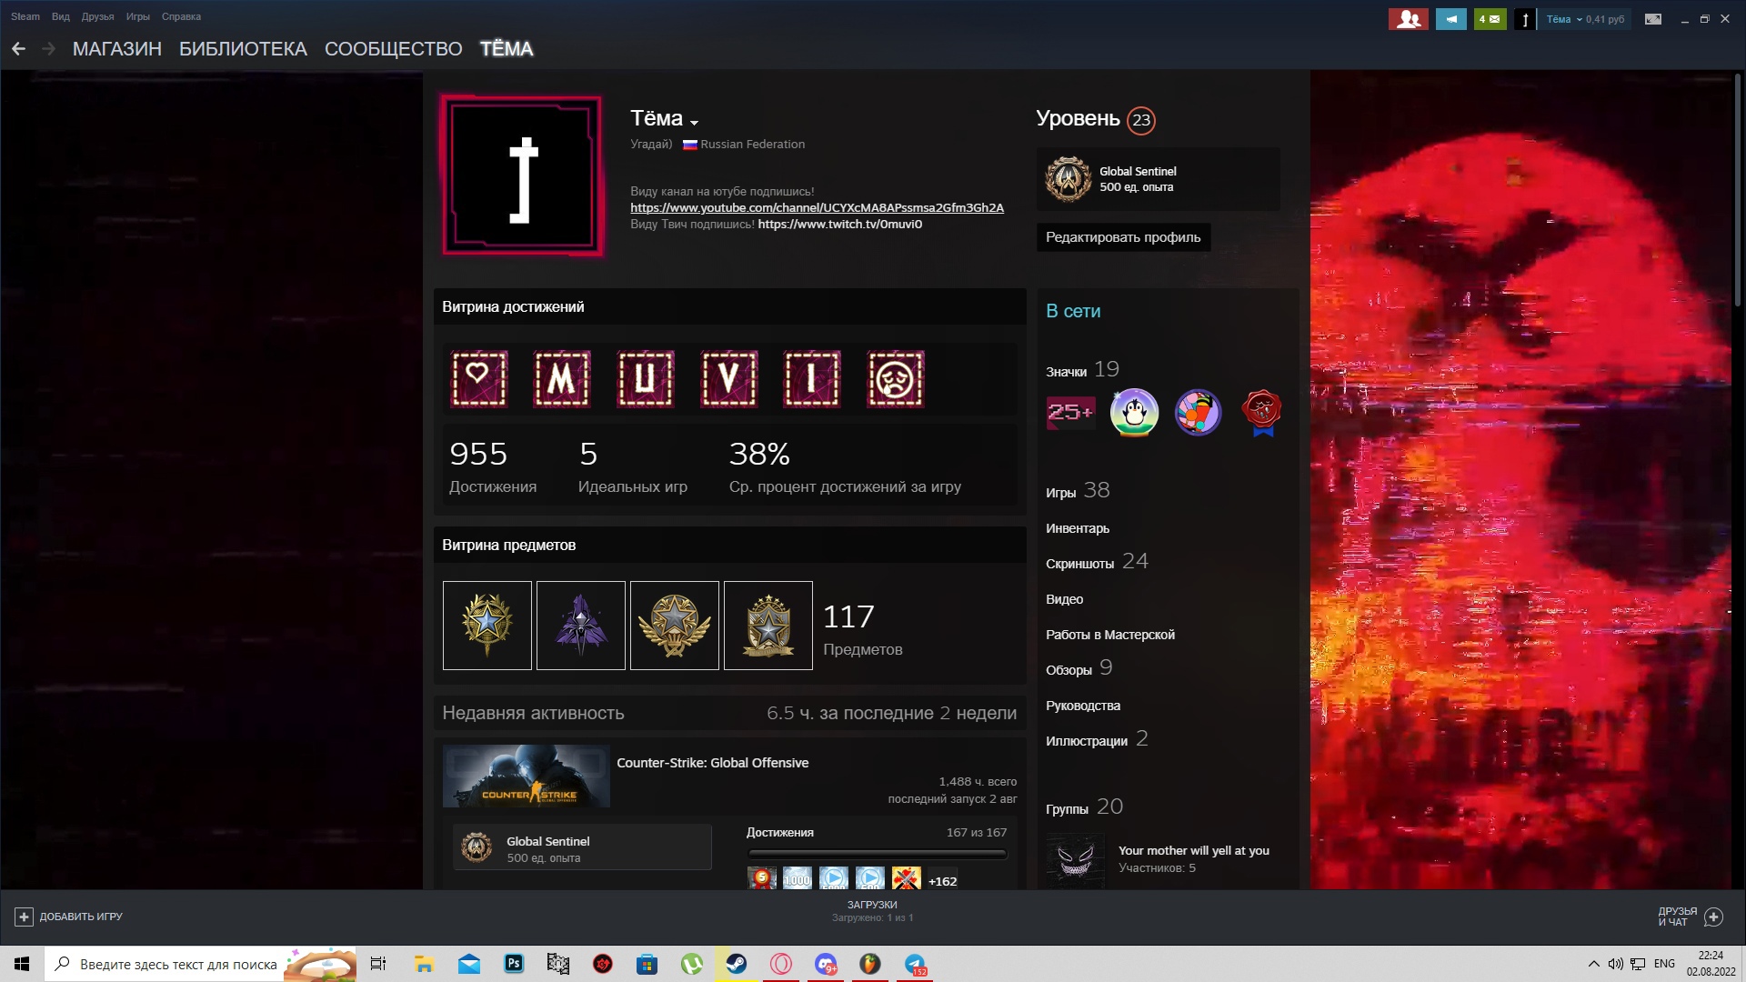Open the I achievement badge
The image size is (1746, 982).
[812, 379]
